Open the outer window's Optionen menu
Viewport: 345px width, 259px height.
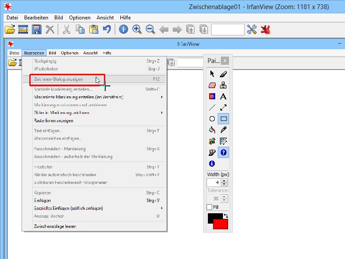(80, 18)
